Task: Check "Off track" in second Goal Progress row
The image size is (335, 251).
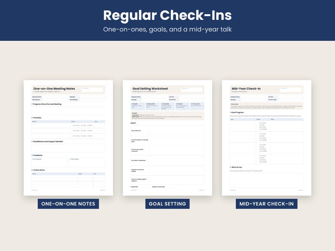Action: [x=260, y=138]
